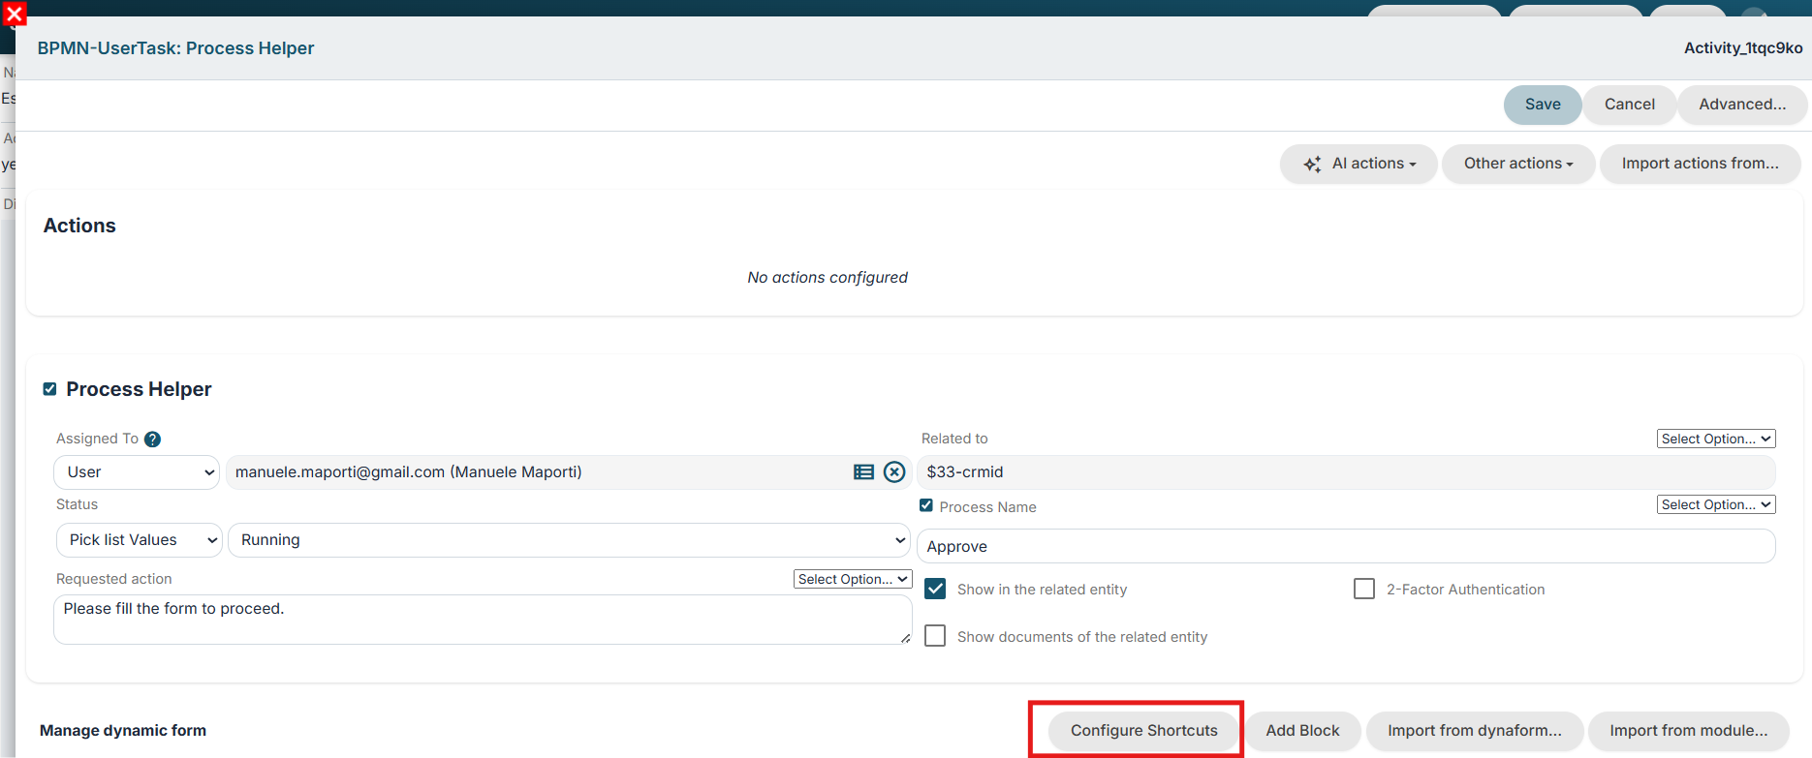The width and height of the screenshot is (1812, 758).
Task: Open the AI actions menu
Action: [1359, 164]
